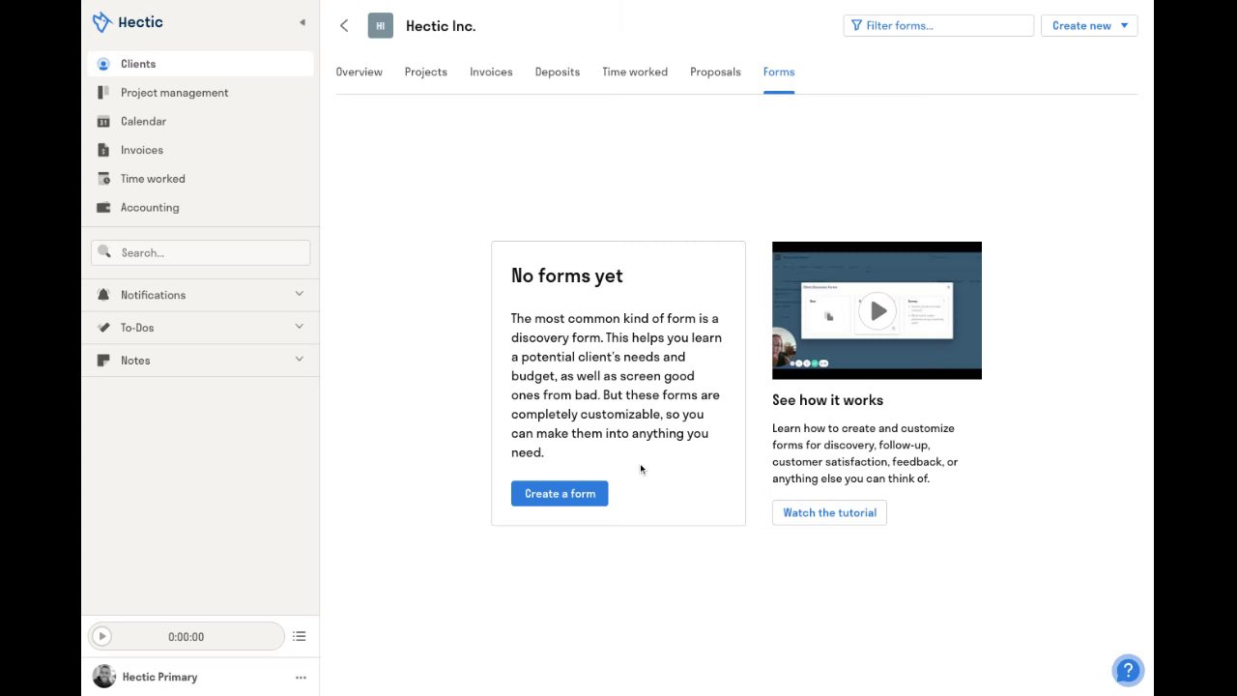Switch to the Proposals tab
The height and width of the screenshot is (696, 1237).
coord(715,72)
